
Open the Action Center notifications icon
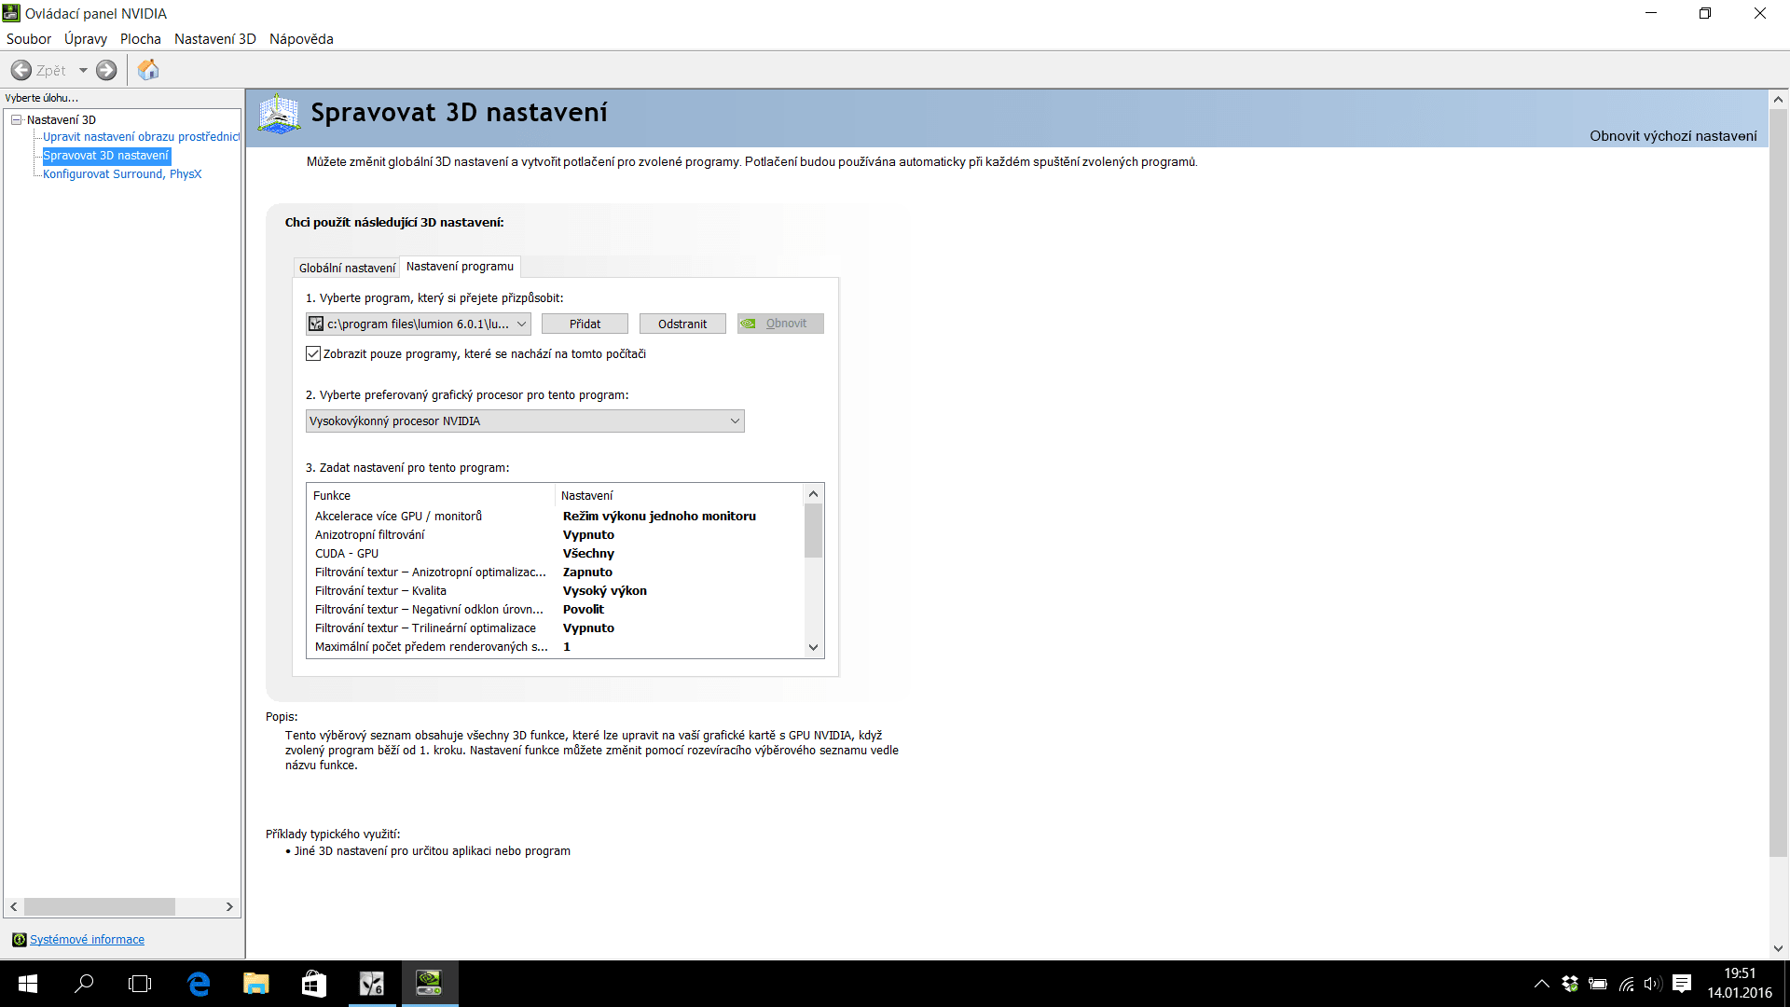pos(1682,984)
